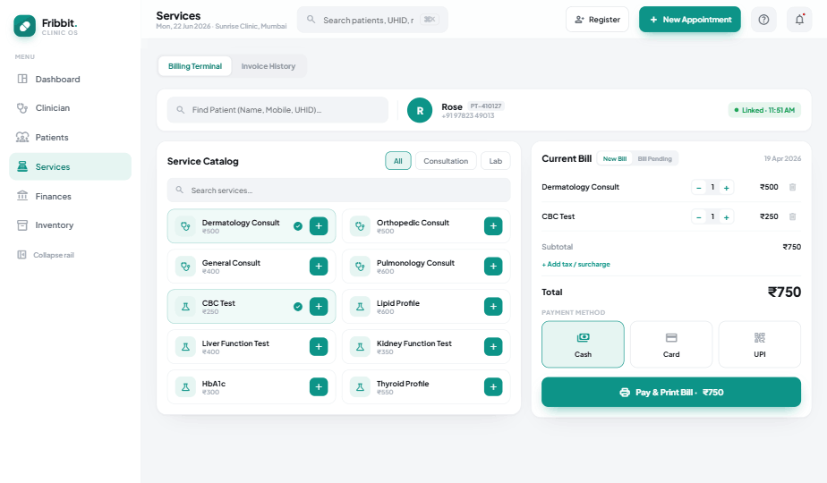Open the Finances section
The image size is (827, 483).
(70, 196)
